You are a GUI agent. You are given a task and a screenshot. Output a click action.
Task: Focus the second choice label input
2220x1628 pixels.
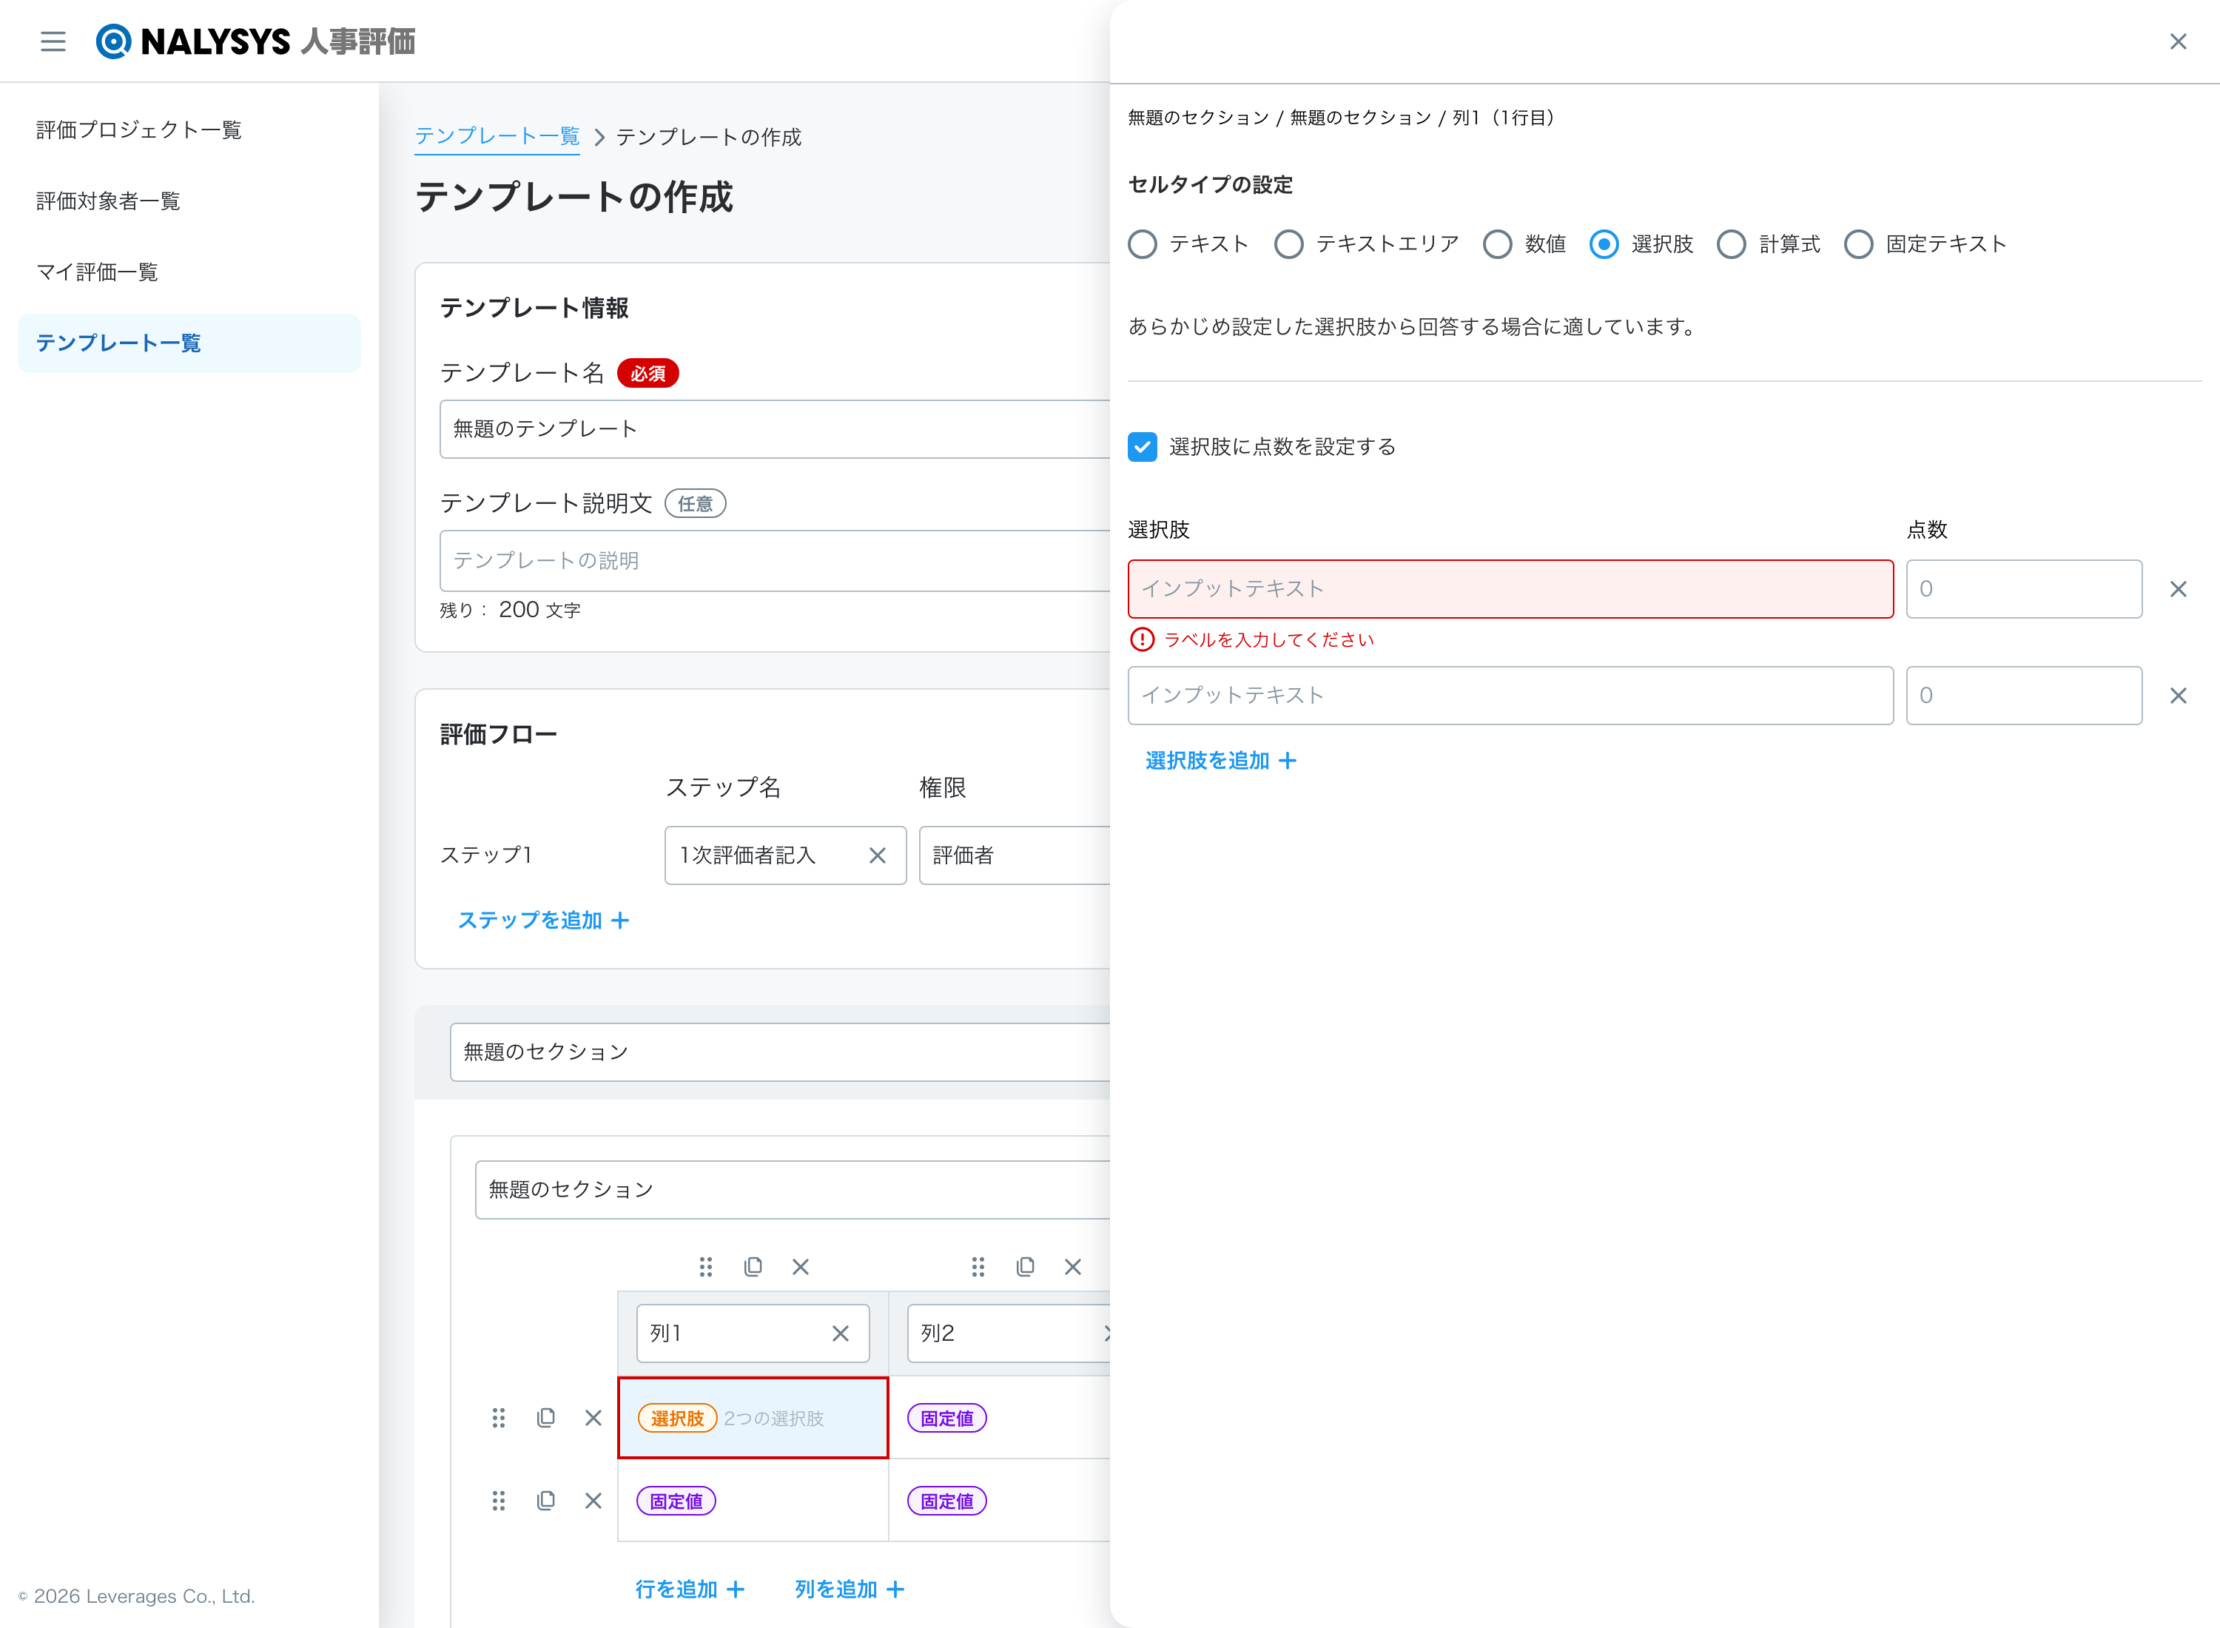click(x=1510, y=696)
